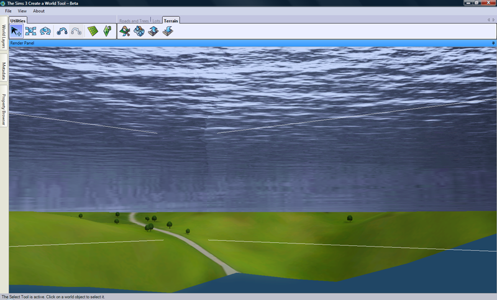Choose the Move object tool icon

(x=30, y=31)
